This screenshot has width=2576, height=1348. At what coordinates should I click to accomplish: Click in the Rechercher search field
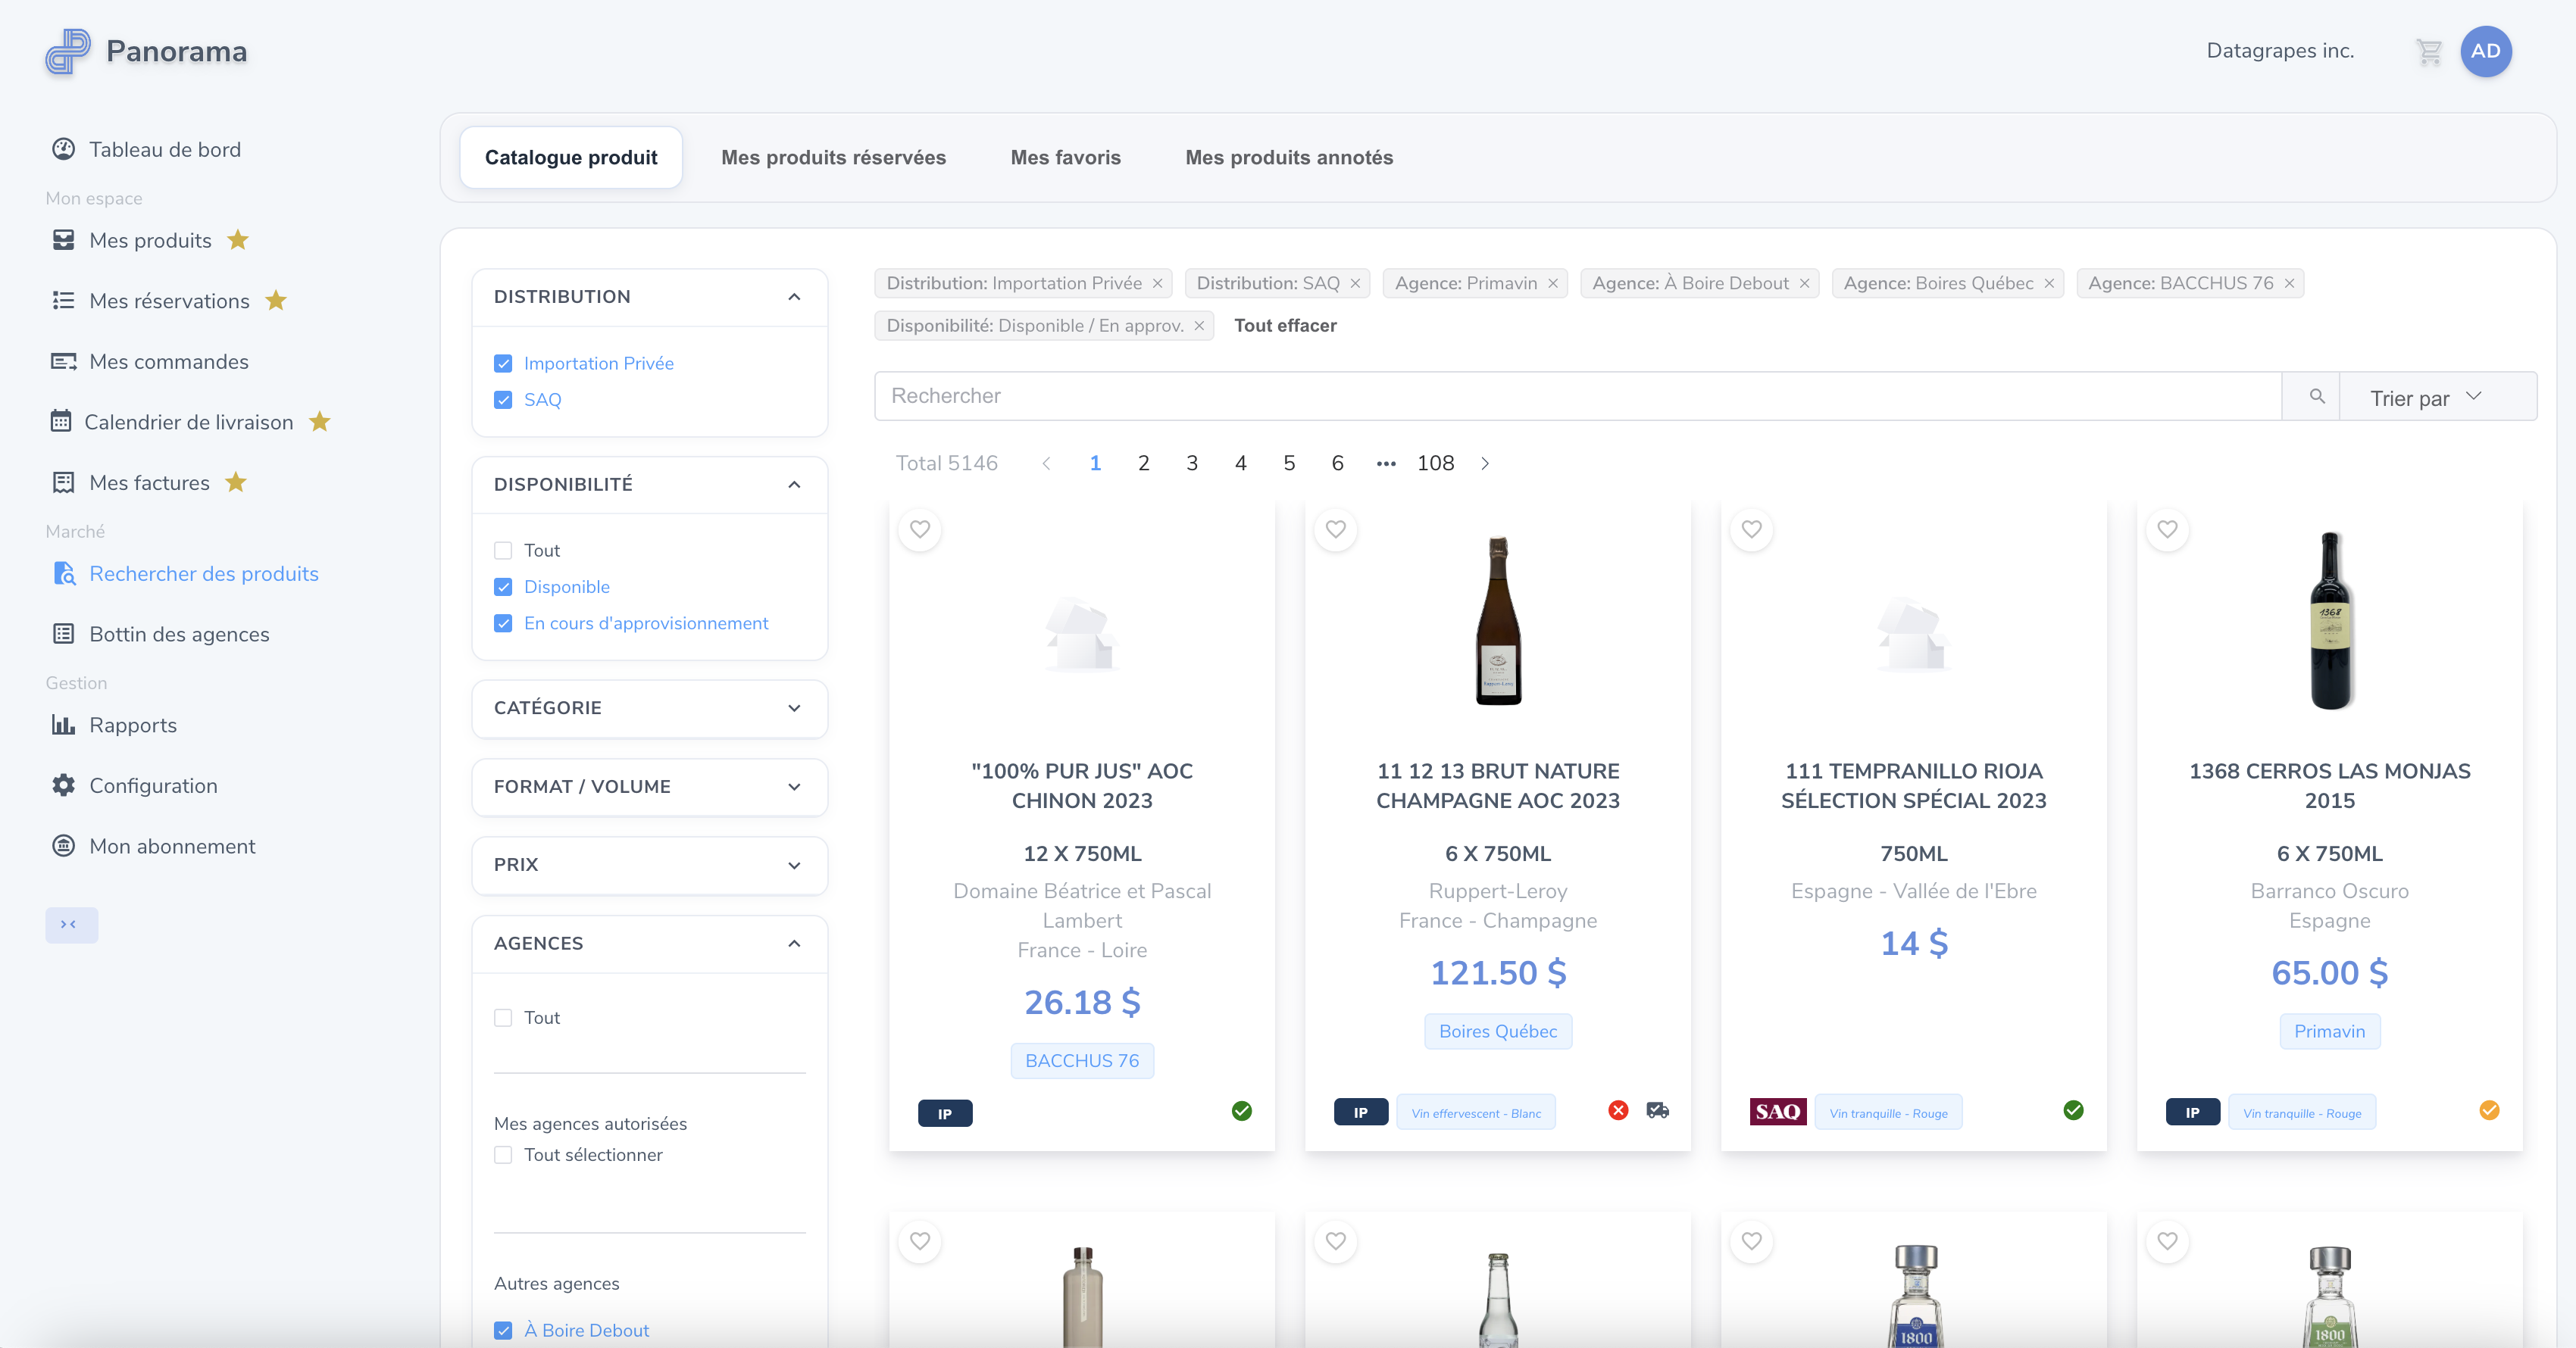pyautogui.click(x=1578, y=397)
